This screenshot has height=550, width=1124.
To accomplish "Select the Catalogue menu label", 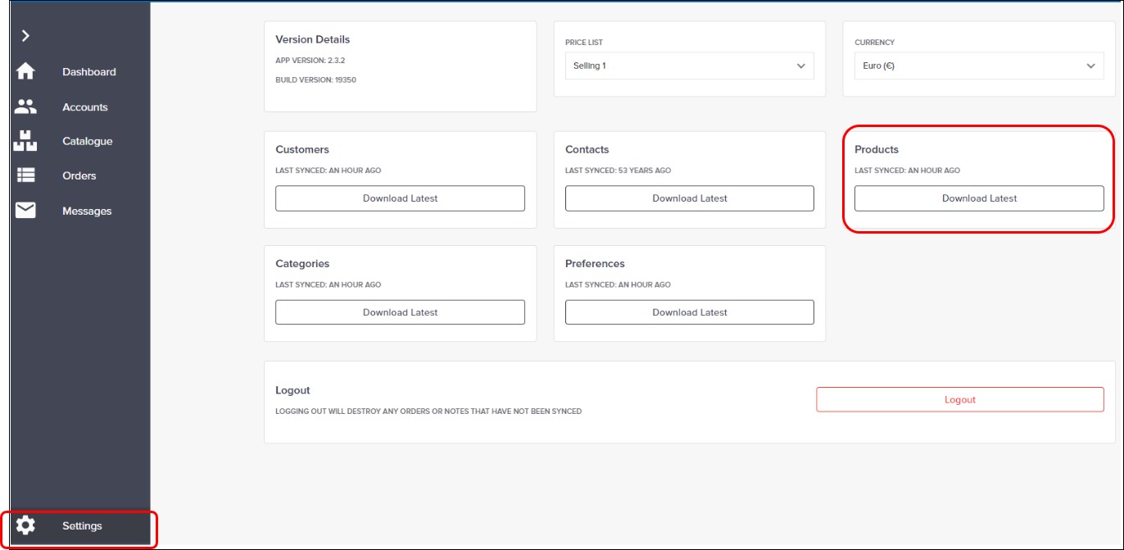I will coord(88,142).
